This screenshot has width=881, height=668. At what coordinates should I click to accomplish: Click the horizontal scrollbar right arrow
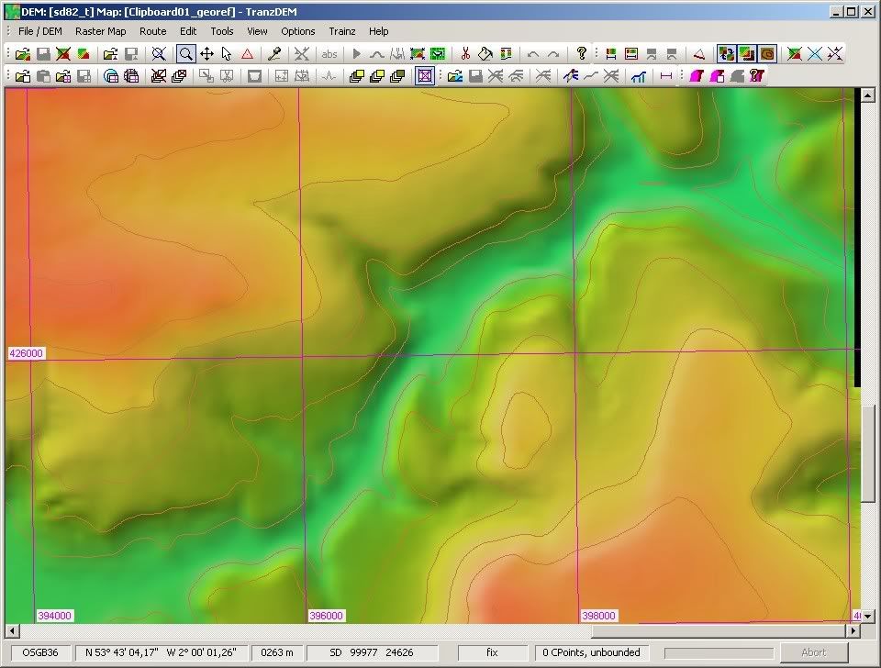[853, 631]
